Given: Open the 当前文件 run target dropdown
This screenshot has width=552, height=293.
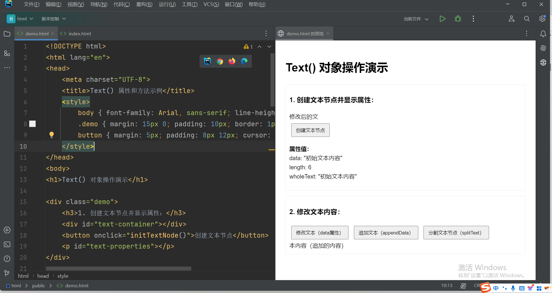Looking at the screenshot, I should (x=415, y=19).
